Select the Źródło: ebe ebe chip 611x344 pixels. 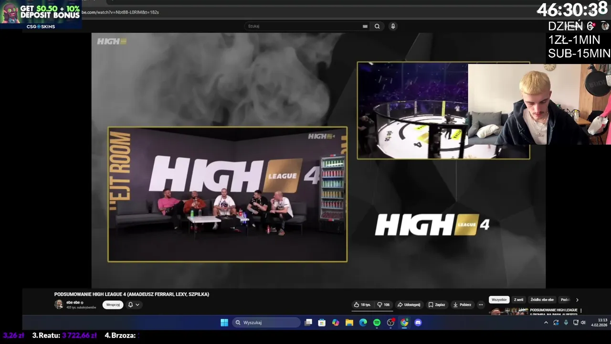(x=542, y=300)
